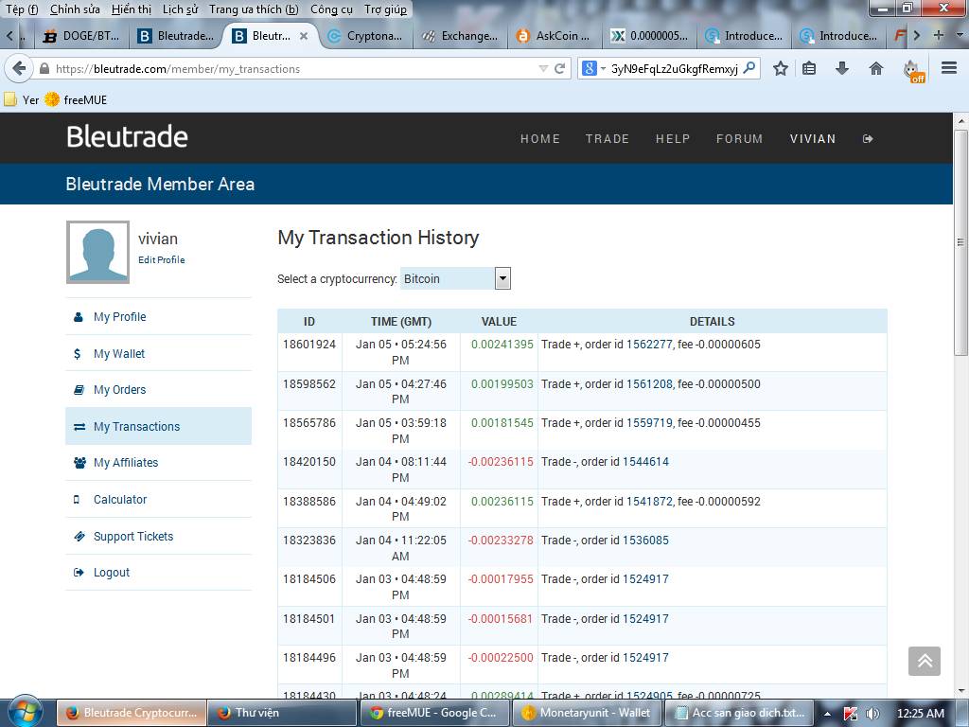This screenshot has width=969, height=727.
Task: Click FORUM in the Bleutrade navigation
Action: pyautogui.click(x=739, y=139)
